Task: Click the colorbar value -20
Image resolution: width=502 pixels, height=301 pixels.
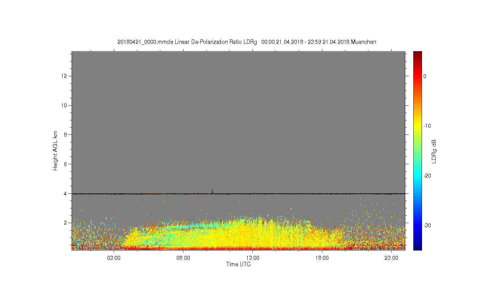Action: tap(427, 176)
